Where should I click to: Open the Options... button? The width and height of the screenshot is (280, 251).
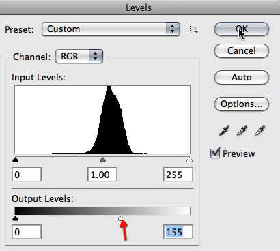coord(242,104)
